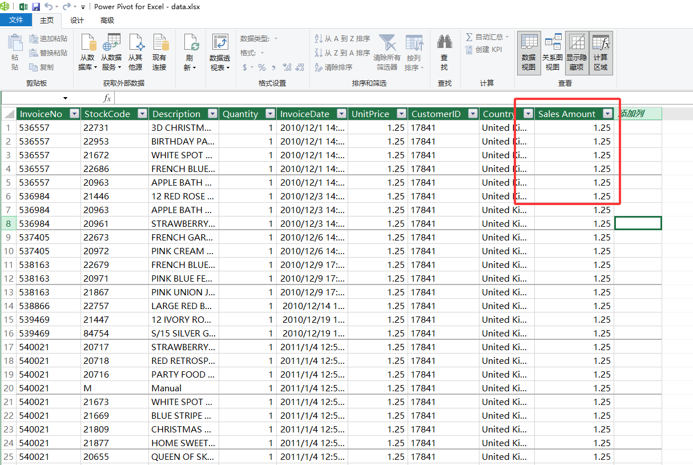The width and height of the screenshot is (693, 465).
Task: Click the fx formula icon
Action: [107, 98]
